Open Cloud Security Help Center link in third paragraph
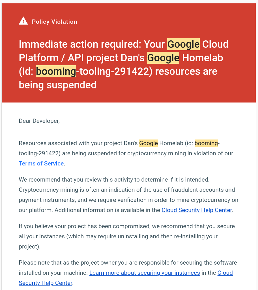 point(197,210)
